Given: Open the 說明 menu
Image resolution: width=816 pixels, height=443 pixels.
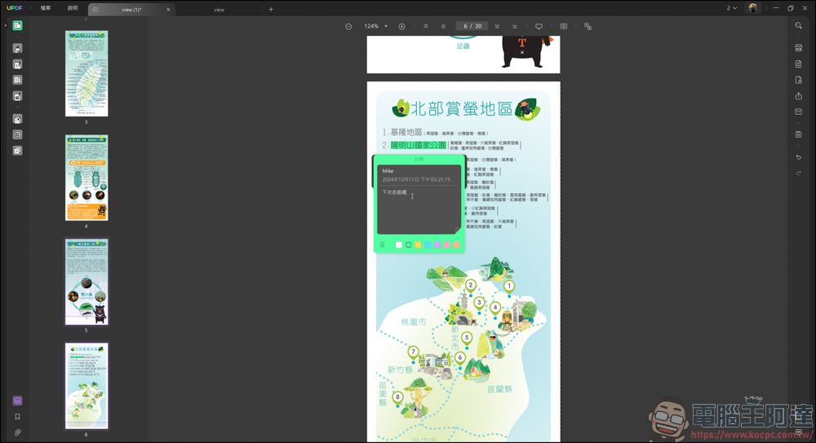Looking at the screenshot, I should (73, 8).
